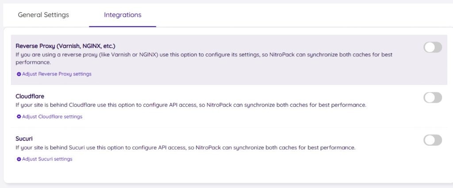This screenshot has height=188, width=453.
Task: Click the Cloudflare description text
Action: click(190, 105)
